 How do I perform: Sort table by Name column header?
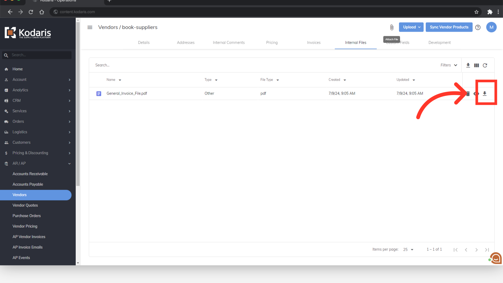(x=111, y=80)
